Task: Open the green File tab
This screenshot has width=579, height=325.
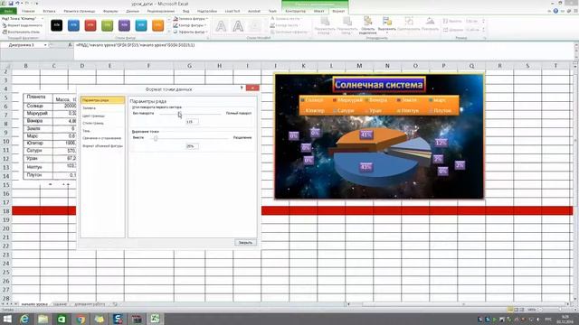Action: click(x=8, y=11)
